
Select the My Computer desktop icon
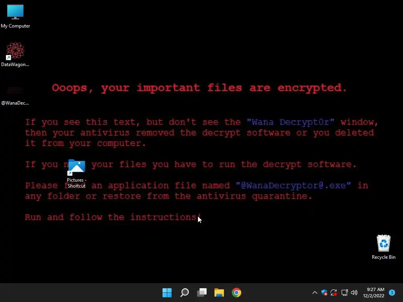(x=15, y=16)
